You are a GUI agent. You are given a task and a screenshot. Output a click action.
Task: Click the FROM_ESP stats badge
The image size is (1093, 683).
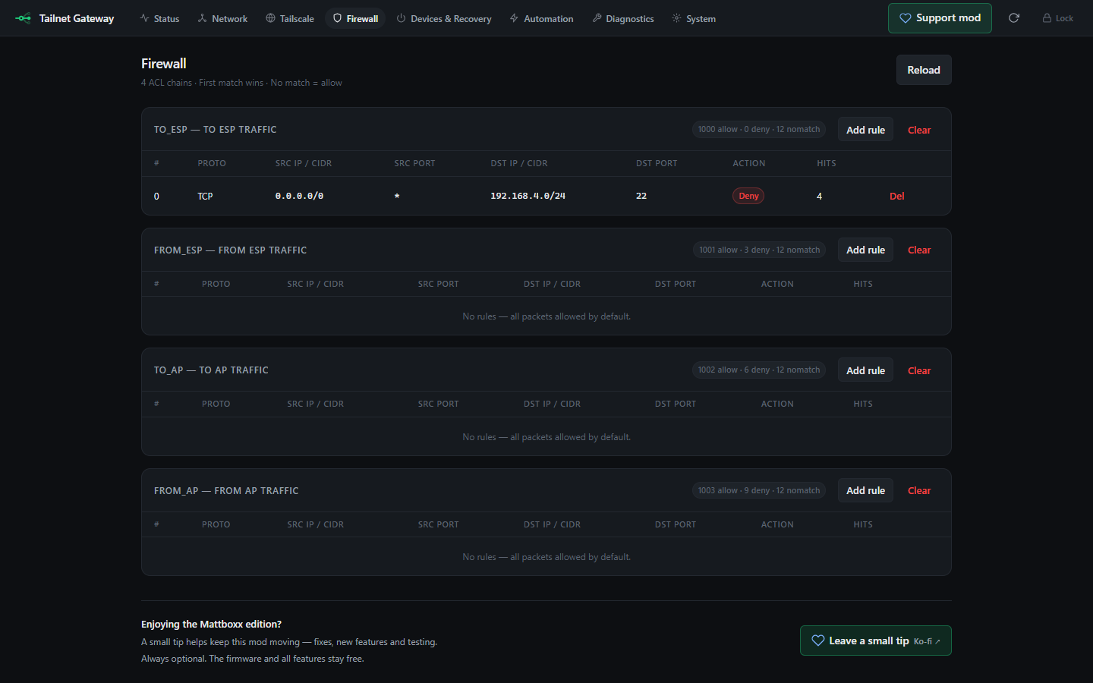[x=759, y=250]
